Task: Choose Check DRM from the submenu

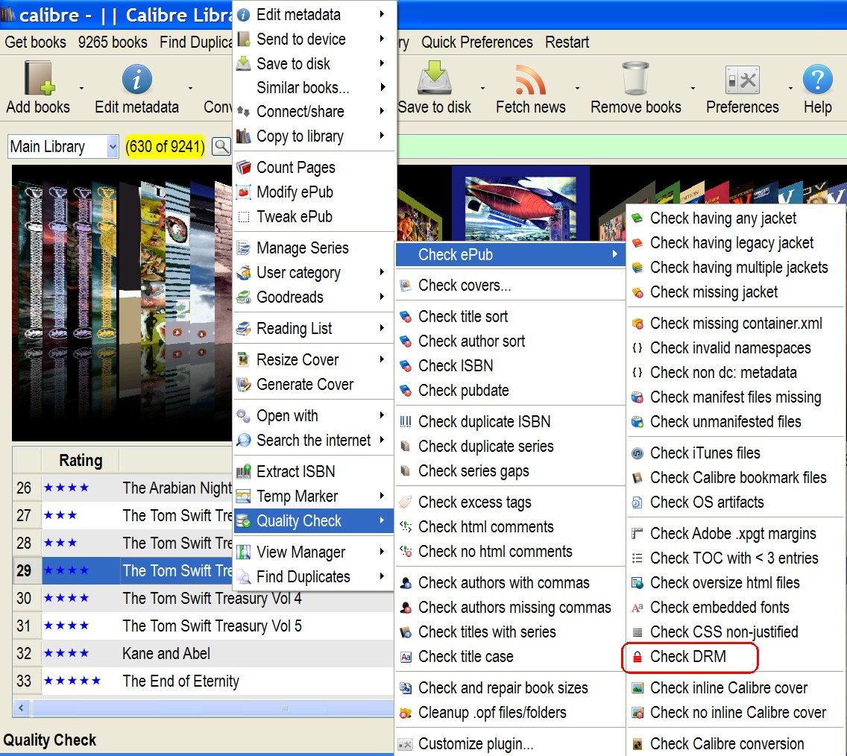Action: click(x=687, y=657)
